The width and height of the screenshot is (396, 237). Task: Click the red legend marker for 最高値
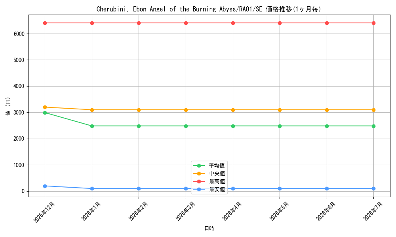199,181
